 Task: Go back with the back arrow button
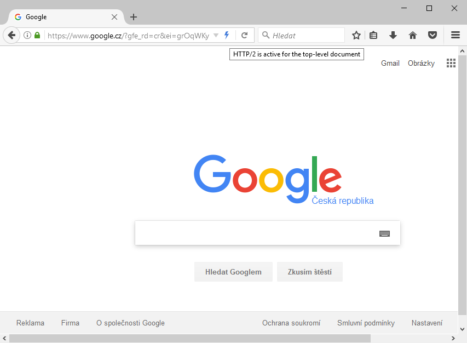11,35
